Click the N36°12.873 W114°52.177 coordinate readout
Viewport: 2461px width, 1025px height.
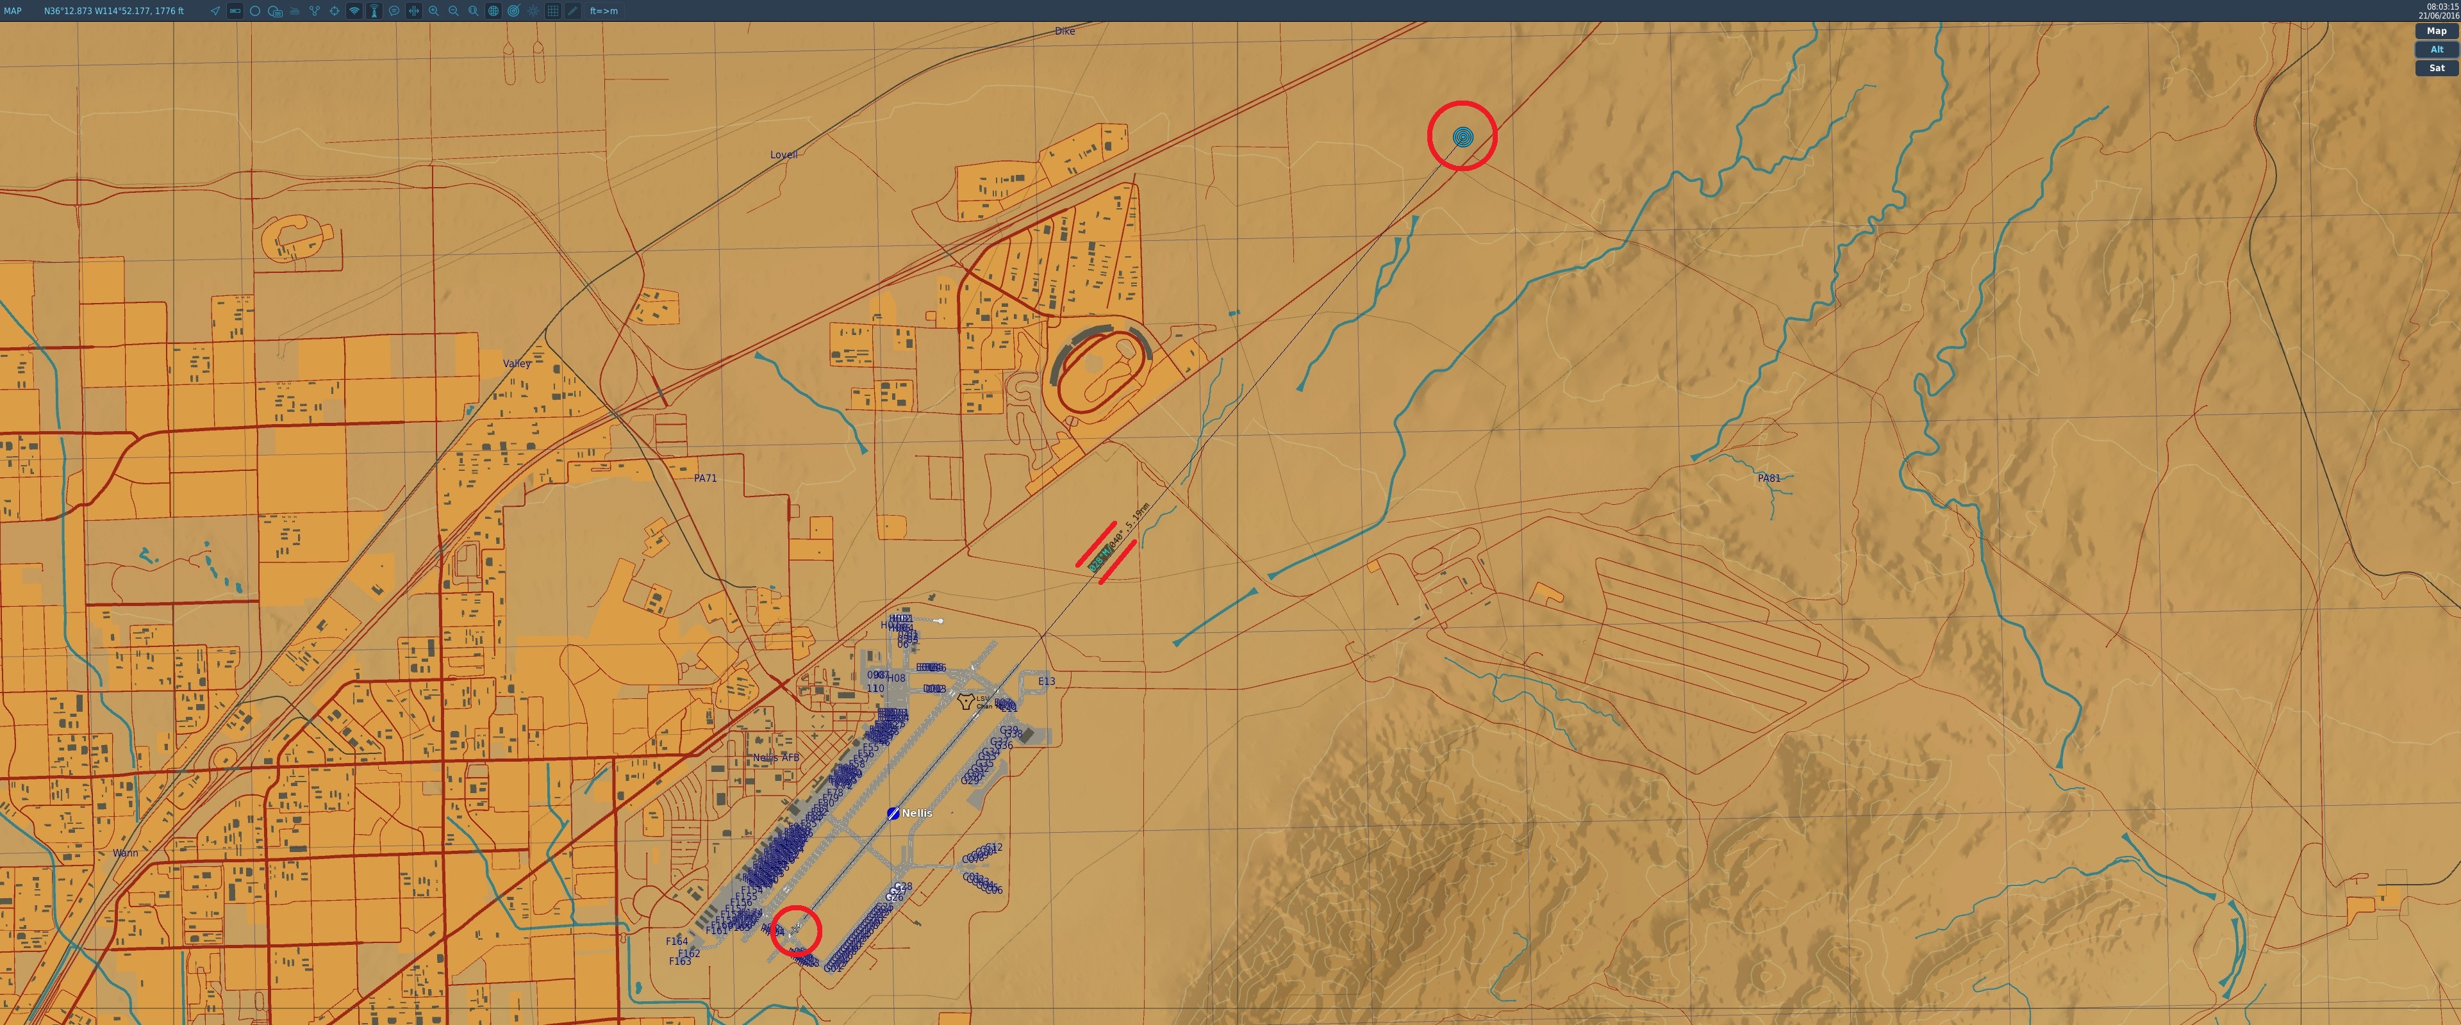pos(113,10)
